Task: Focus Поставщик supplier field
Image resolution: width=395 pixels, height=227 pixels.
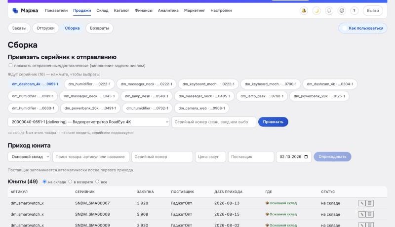Action: 251,156
